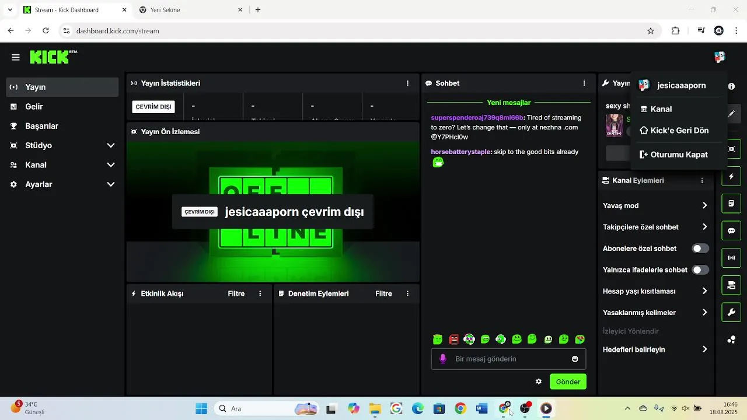Click the purple microphone icon in the chat box

point(443,359)
